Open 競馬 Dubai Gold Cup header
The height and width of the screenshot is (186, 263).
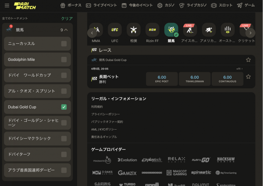tap(113, 60)
